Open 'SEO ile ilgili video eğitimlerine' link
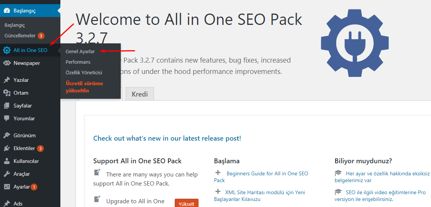 [x=380, y=195]
